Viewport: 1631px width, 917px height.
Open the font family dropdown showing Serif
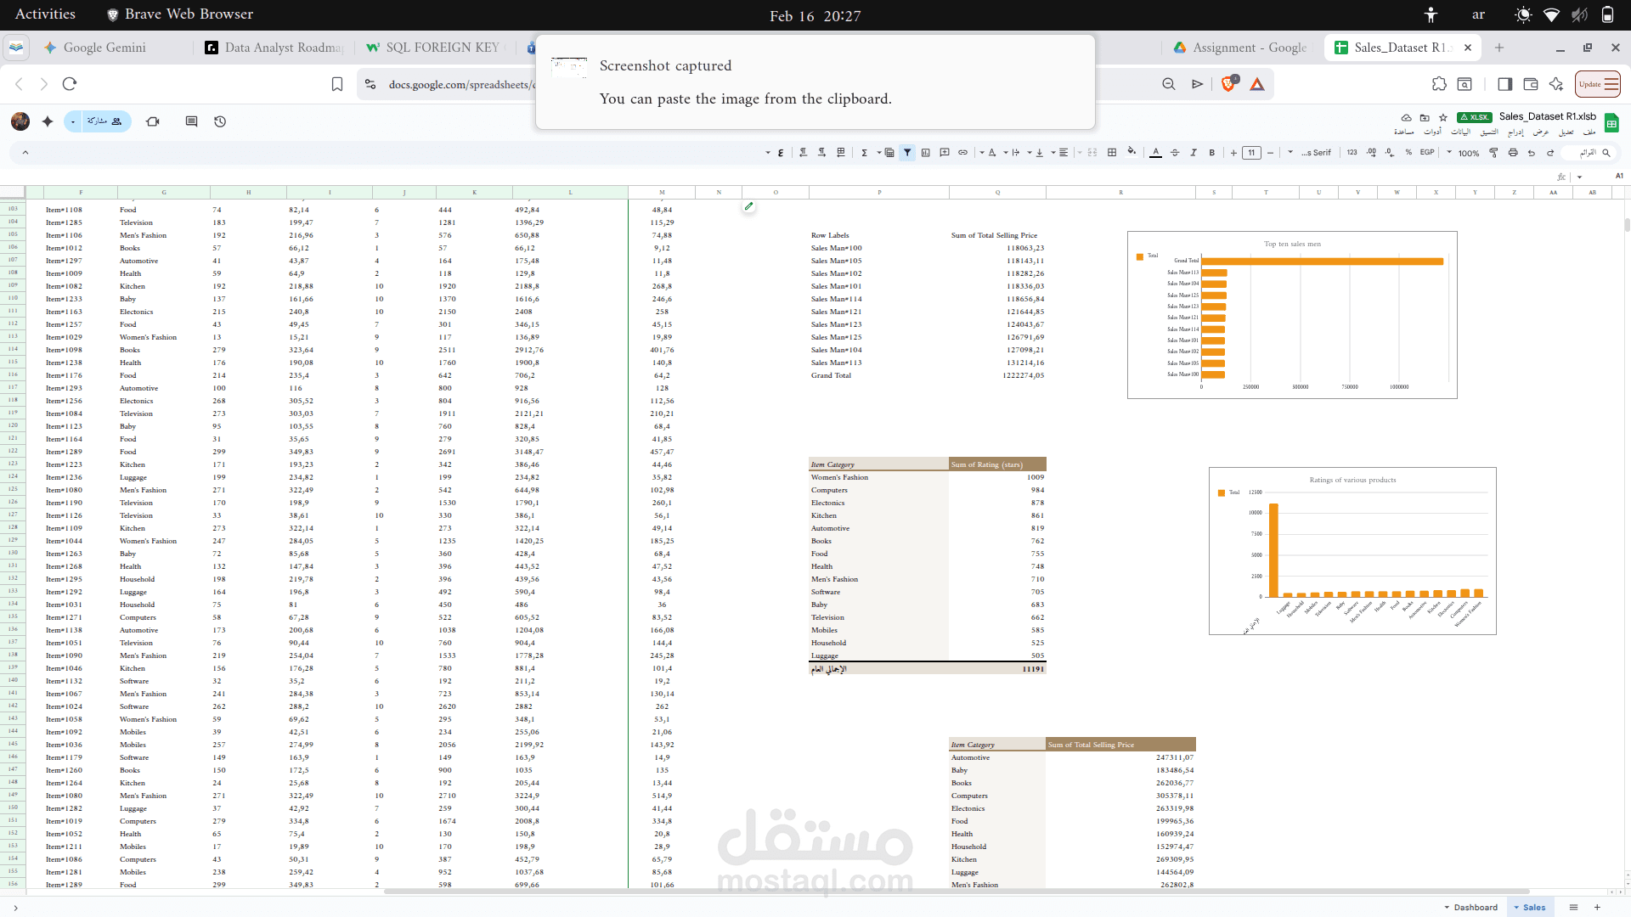[x=1316, y=153]
